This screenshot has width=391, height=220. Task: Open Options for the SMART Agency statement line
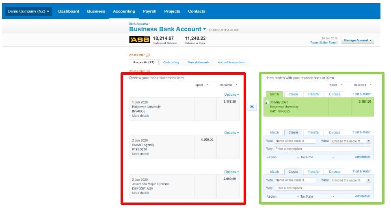pyautogui.click(x=231, y=133)
